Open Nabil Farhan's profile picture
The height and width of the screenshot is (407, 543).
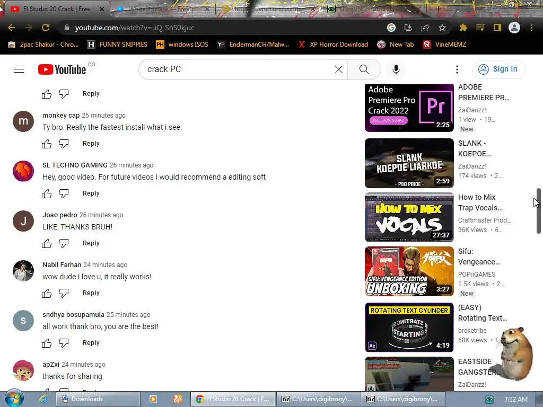click(x=23, y=271)
